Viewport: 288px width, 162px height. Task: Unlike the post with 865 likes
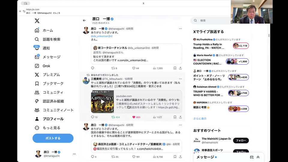[136, 117]
